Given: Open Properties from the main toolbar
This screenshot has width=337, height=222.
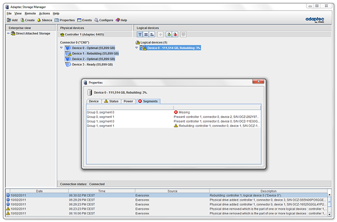Looking at the screenshot, I should pos(64,20).
